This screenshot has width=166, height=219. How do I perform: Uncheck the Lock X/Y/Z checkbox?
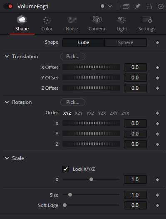[x=65, y=169]
